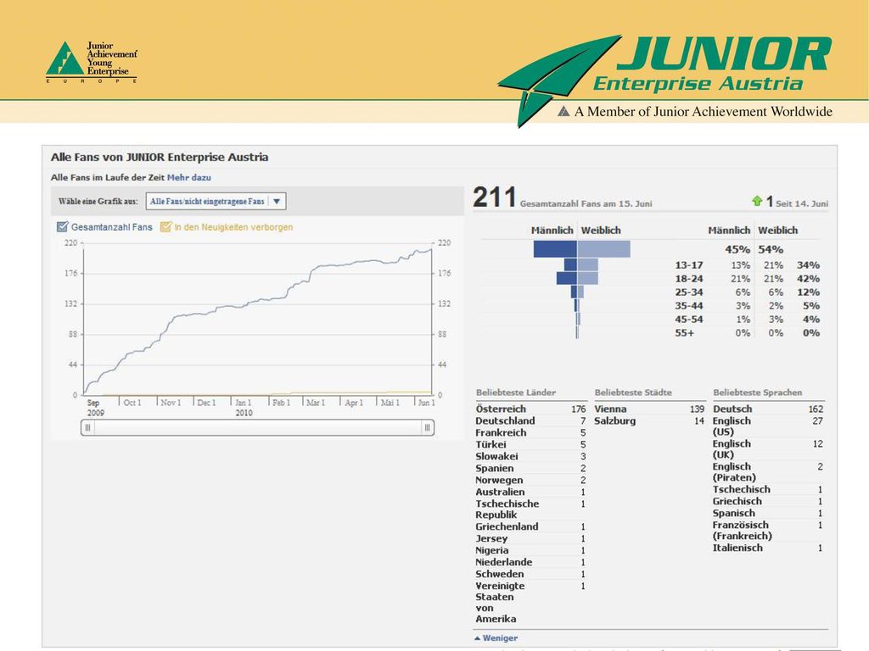
Task: Click the Schweden country row
Action: click(x=530, y=575)
